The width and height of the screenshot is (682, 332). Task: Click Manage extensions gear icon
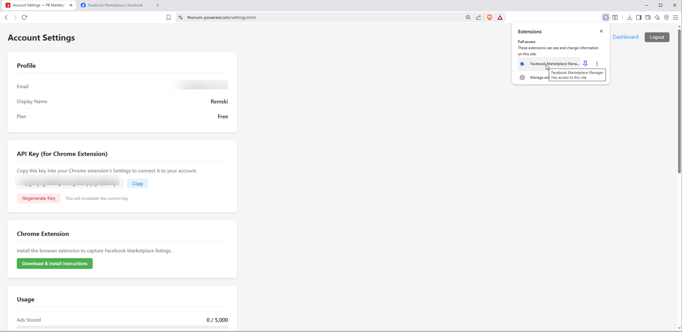coord(522,77)
